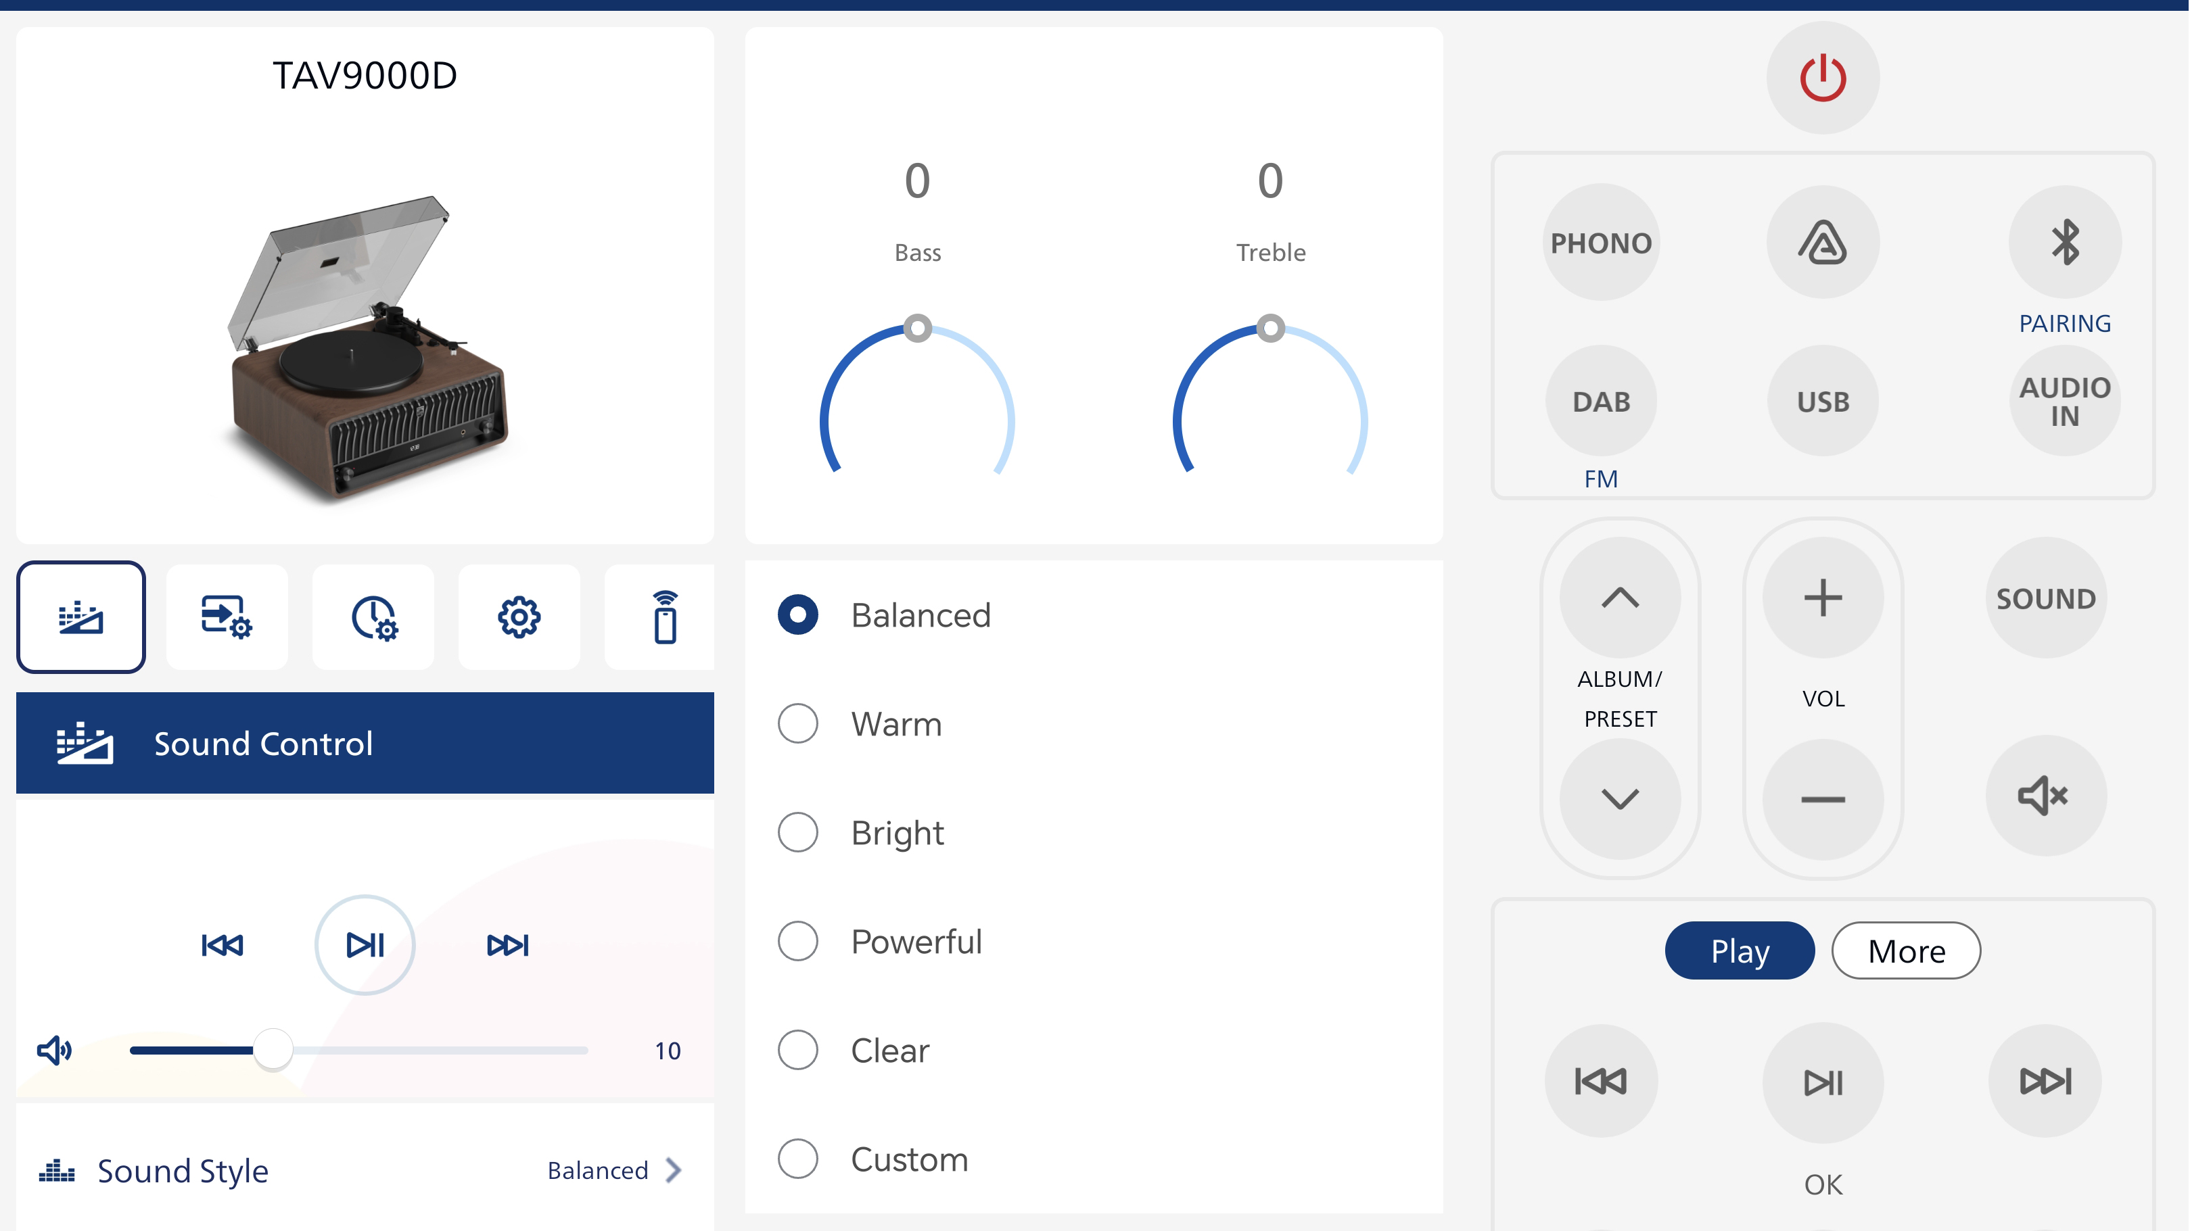Tap the Bluetooth pairing icon
2190x1231 pixels.
(2064, 243)
